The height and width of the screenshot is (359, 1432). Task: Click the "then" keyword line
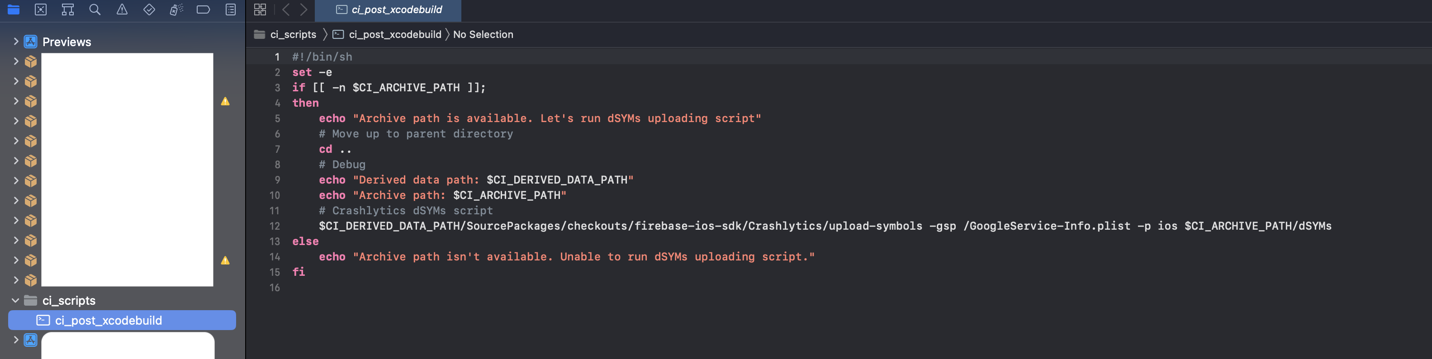(306, 103)
